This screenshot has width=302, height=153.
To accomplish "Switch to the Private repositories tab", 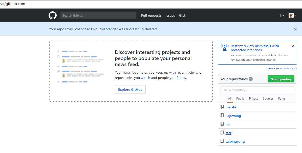I will pos(253,99).
